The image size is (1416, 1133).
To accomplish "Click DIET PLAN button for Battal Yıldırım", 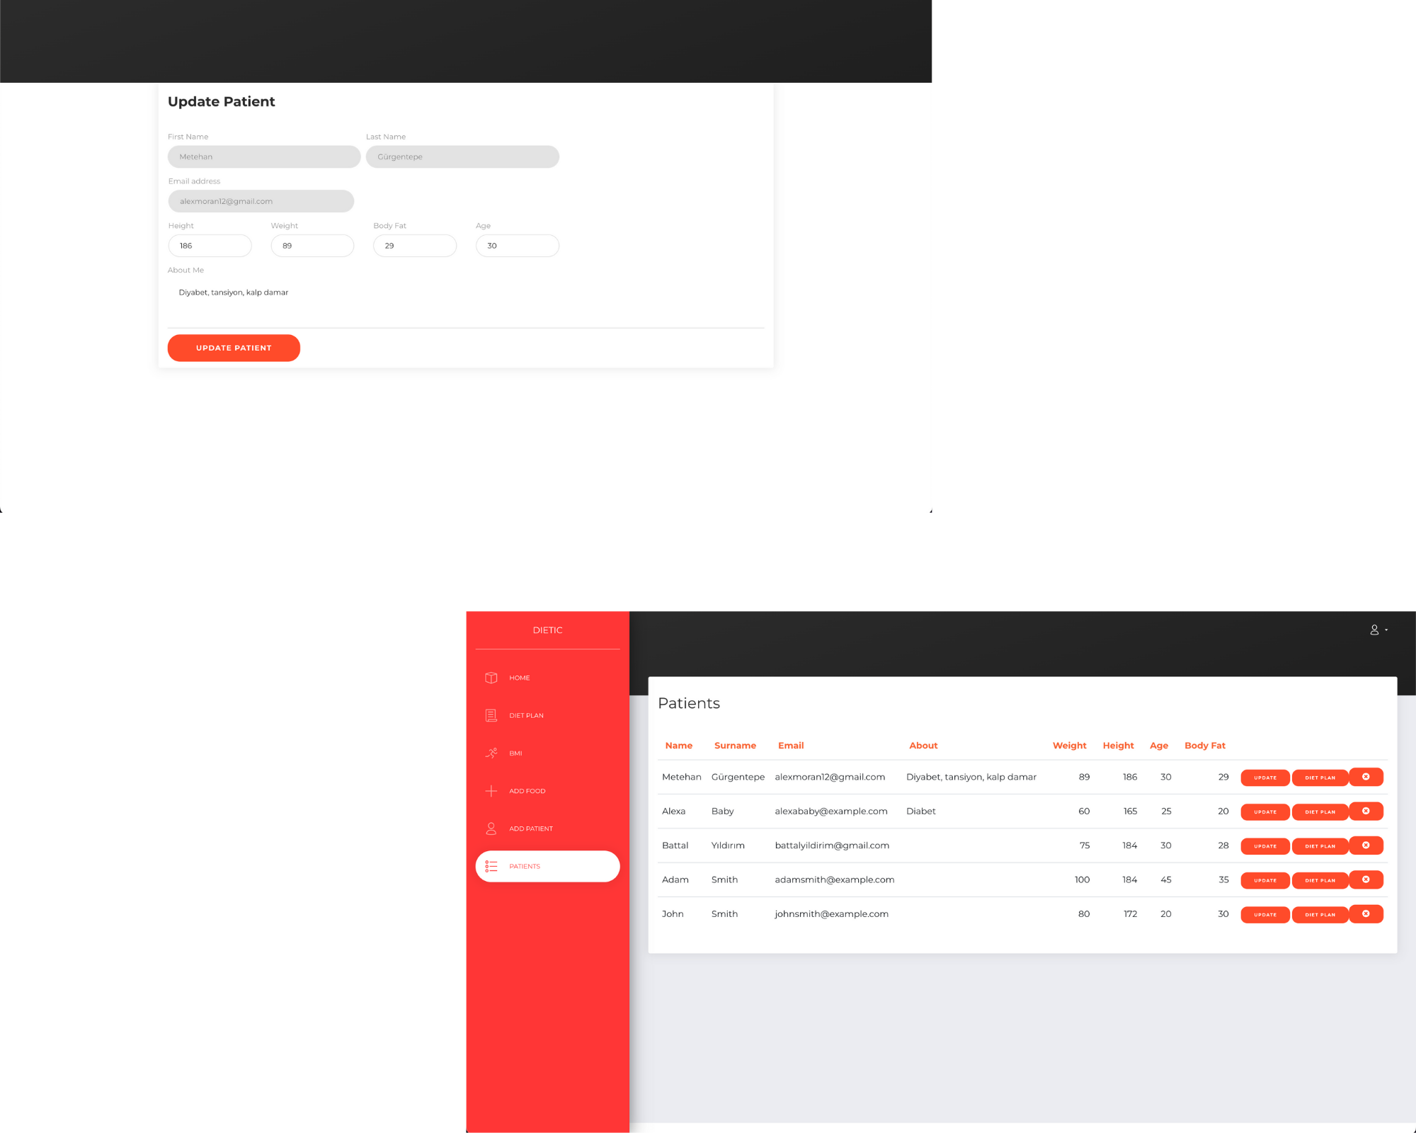I will click(1318, 845).
